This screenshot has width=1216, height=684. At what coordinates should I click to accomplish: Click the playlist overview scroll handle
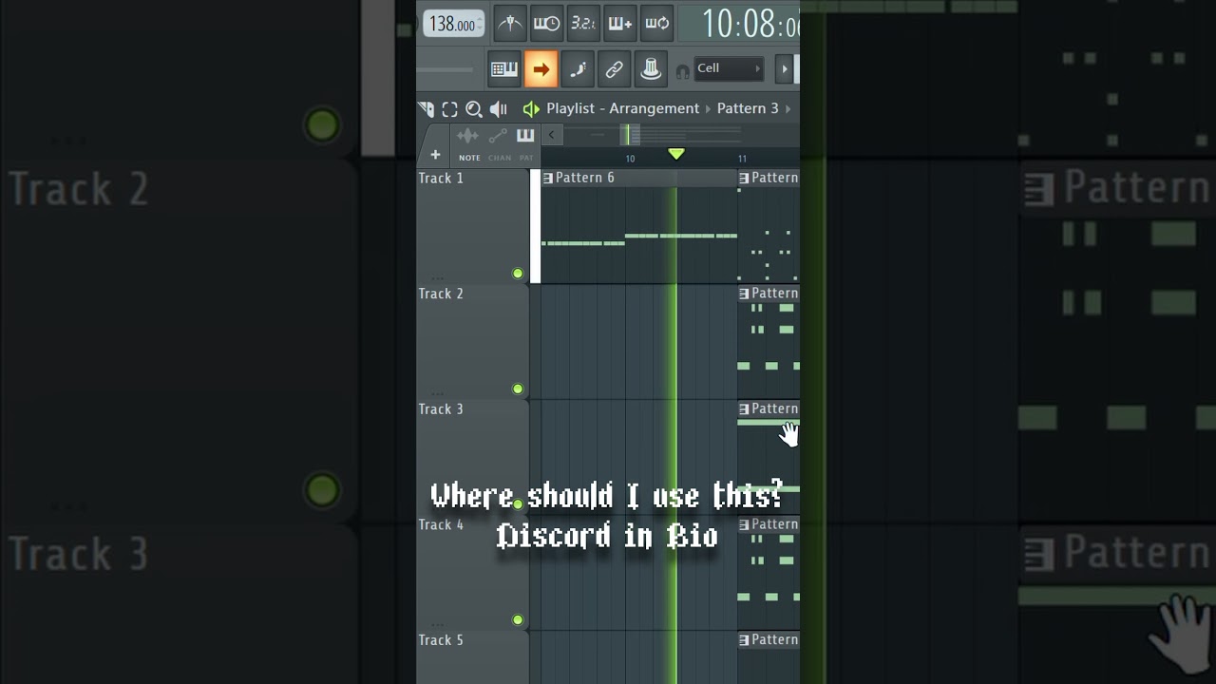pyautogui.click(x=632, y=135)
